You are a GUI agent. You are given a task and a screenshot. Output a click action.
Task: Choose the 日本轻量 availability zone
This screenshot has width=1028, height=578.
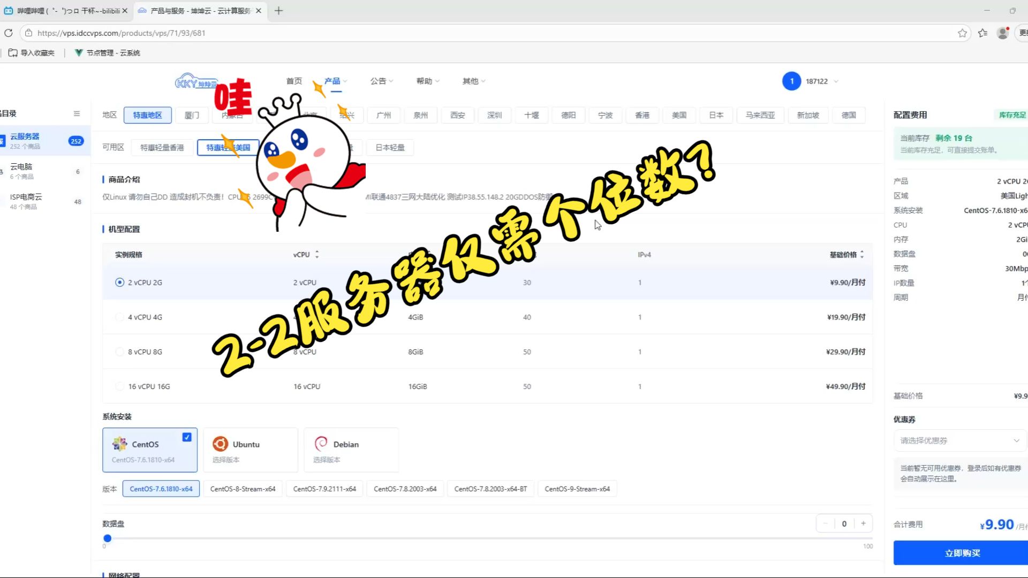pyautogui.click(x=390, y=147)
